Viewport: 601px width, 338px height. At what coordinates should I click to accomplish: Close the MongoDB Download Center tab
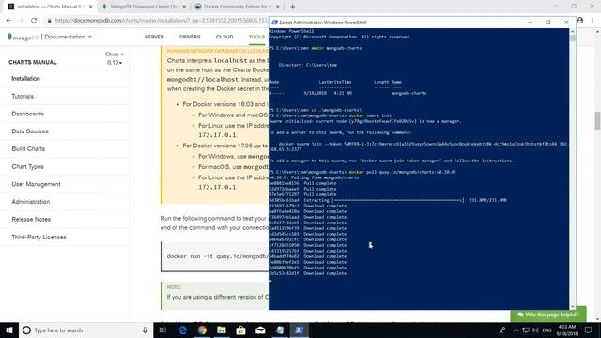pos(184,7)
